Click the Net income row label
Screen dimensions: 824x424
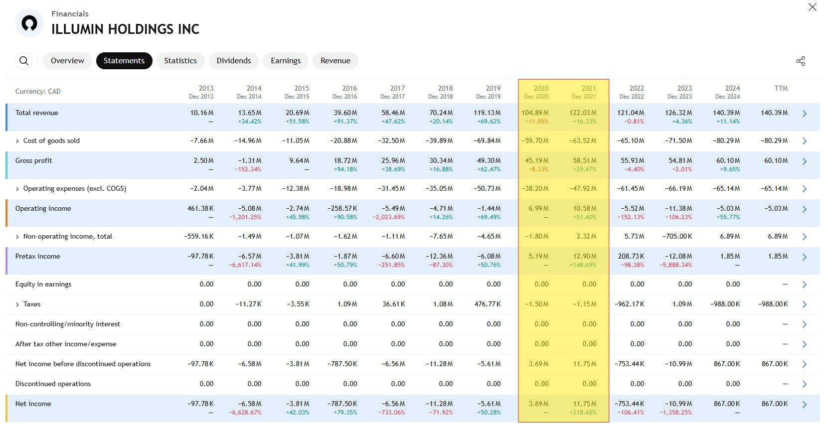point(33,404)
